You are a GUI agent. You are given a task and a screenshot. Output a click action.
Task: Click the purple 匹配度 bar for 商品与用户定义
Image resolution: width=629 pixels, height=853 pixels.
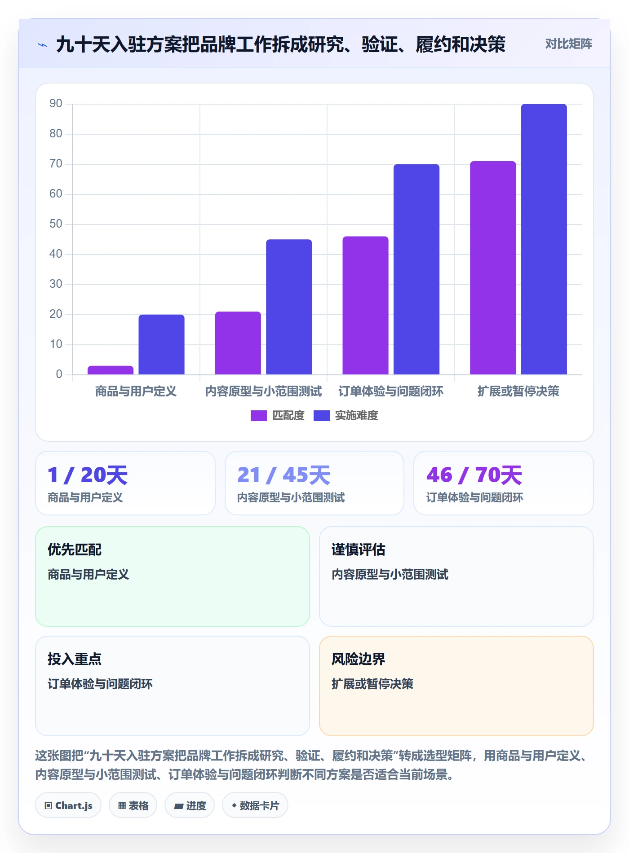tap(111, 370)
